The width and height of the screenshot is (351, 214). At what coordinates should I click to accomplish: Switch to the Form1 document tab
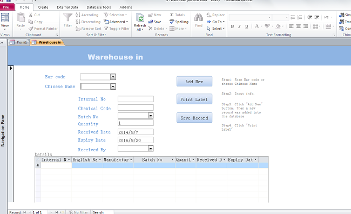click(x=19, y=42)
